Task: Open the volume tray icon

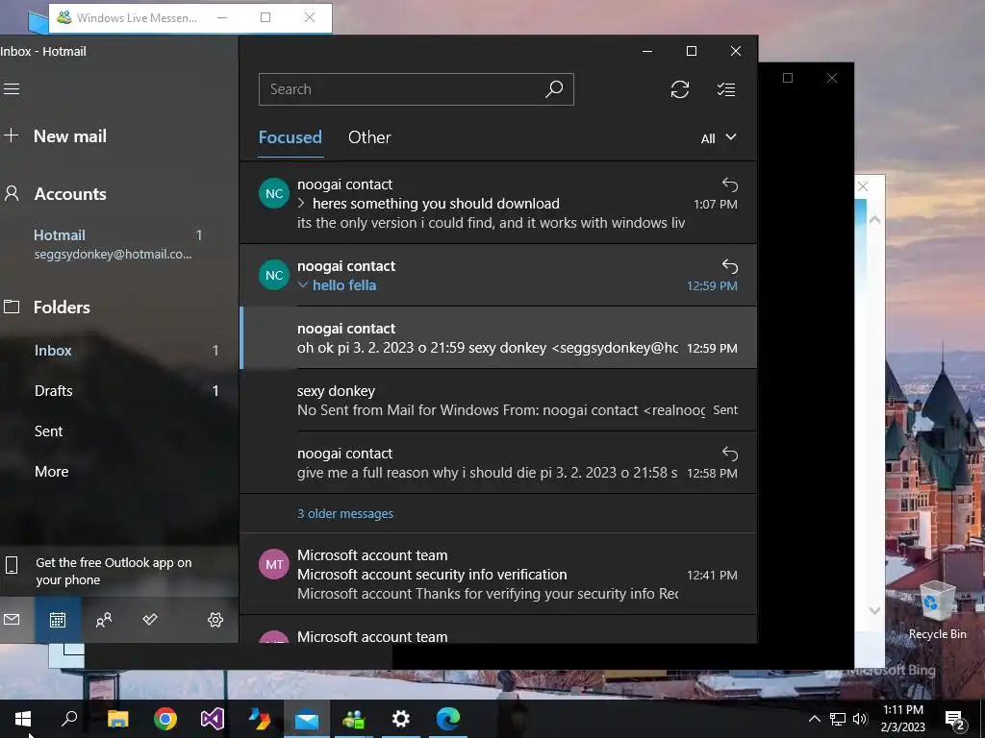Action: click(860, 719)
